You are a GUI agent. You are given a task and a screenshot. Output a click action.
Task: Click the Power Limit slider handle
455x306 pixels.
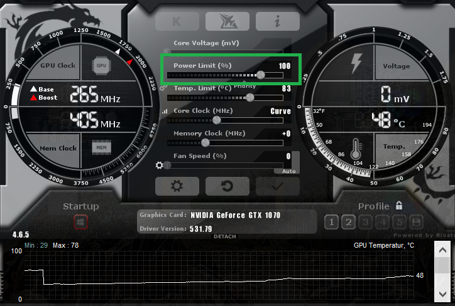click(x=261, y=75)
